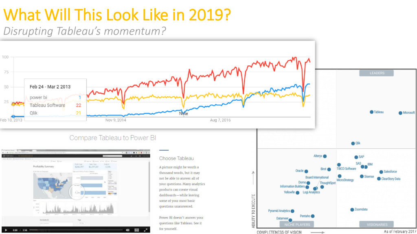The image size is (417, 234).
Task: Click the Qlik dot in the magic quadrant
Action: (x=353, y=143)
